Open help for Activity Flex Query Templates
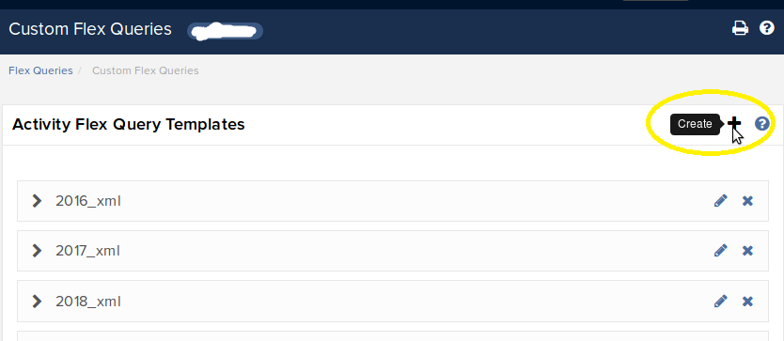Screen dimensions: 784x341 [762, 123]
